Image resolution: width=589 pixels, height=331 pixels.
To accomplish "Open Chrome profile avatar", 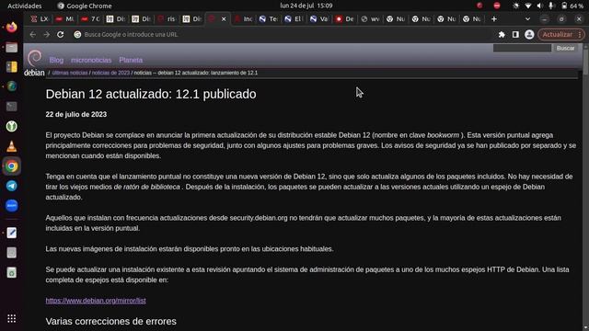I will coord(529,35).
